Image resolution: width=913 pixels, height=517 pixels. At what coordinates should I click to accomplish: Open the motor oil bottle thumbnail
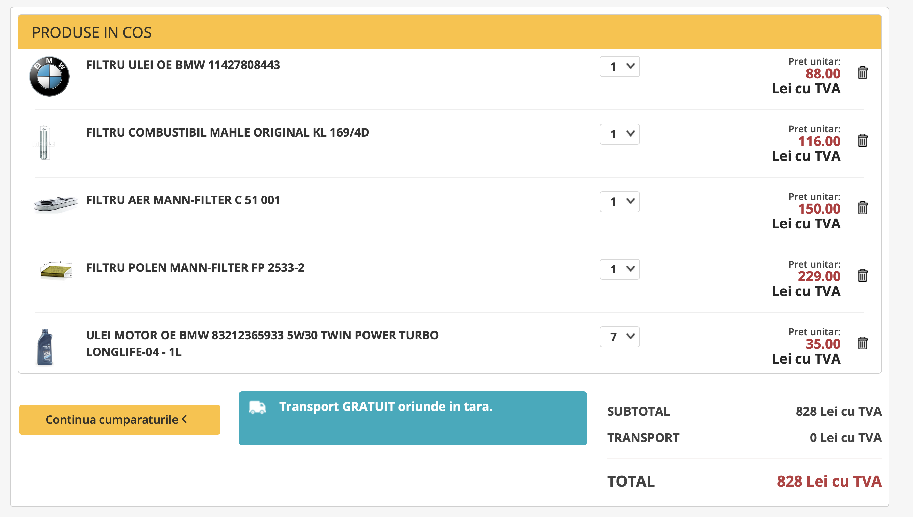click(x=45, y=347)
